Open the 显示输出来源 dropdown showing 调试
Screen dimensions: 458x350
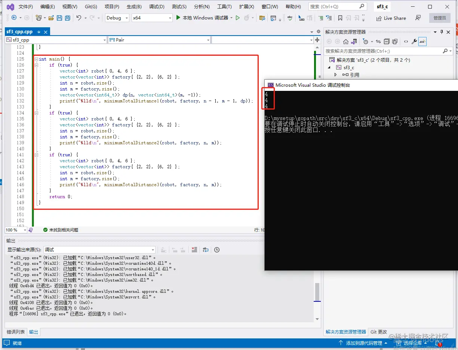99,250
